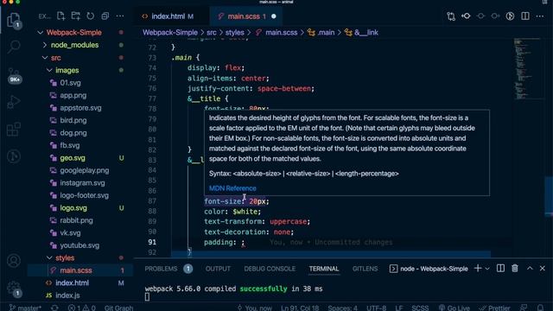The height and width of the screenshot is (311, 553).
Task: Expand the node_modules folder
Action: pyautogui.click(x=45, y=45)
